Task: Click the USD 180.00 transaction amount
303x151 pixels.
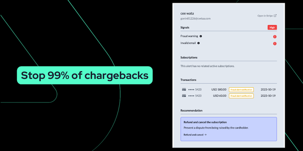Action: coord(219,90)
